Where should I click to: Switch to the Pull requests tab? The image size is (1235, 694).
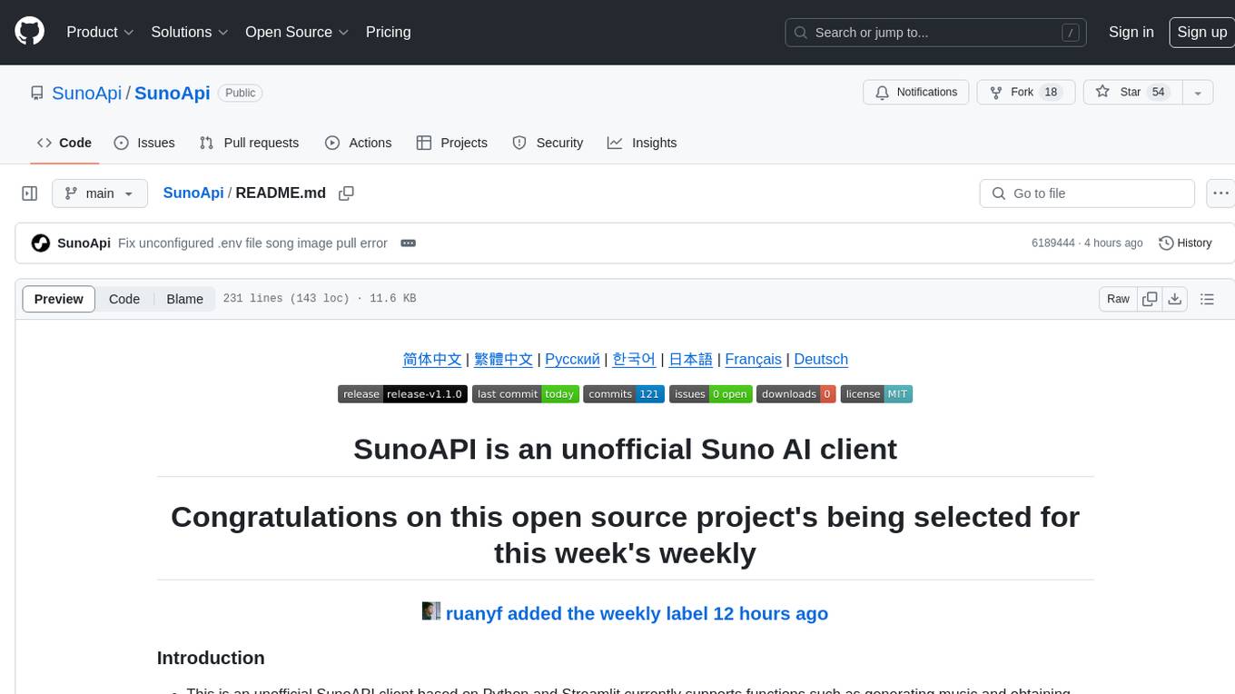[249, 143]
